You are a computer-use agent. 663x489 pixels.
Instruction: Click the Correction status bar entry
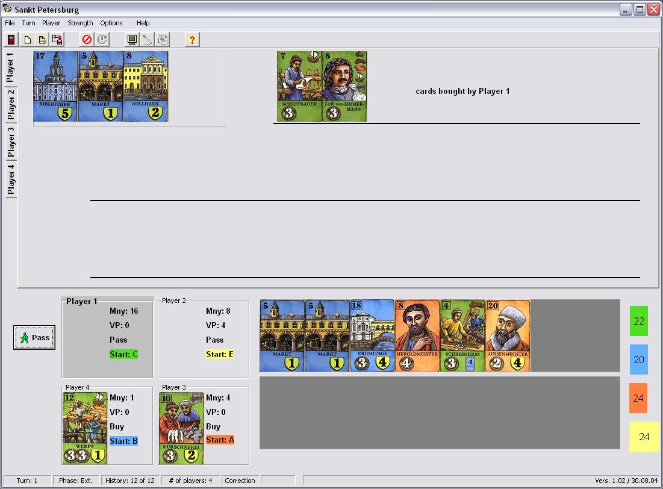[240, 481]
